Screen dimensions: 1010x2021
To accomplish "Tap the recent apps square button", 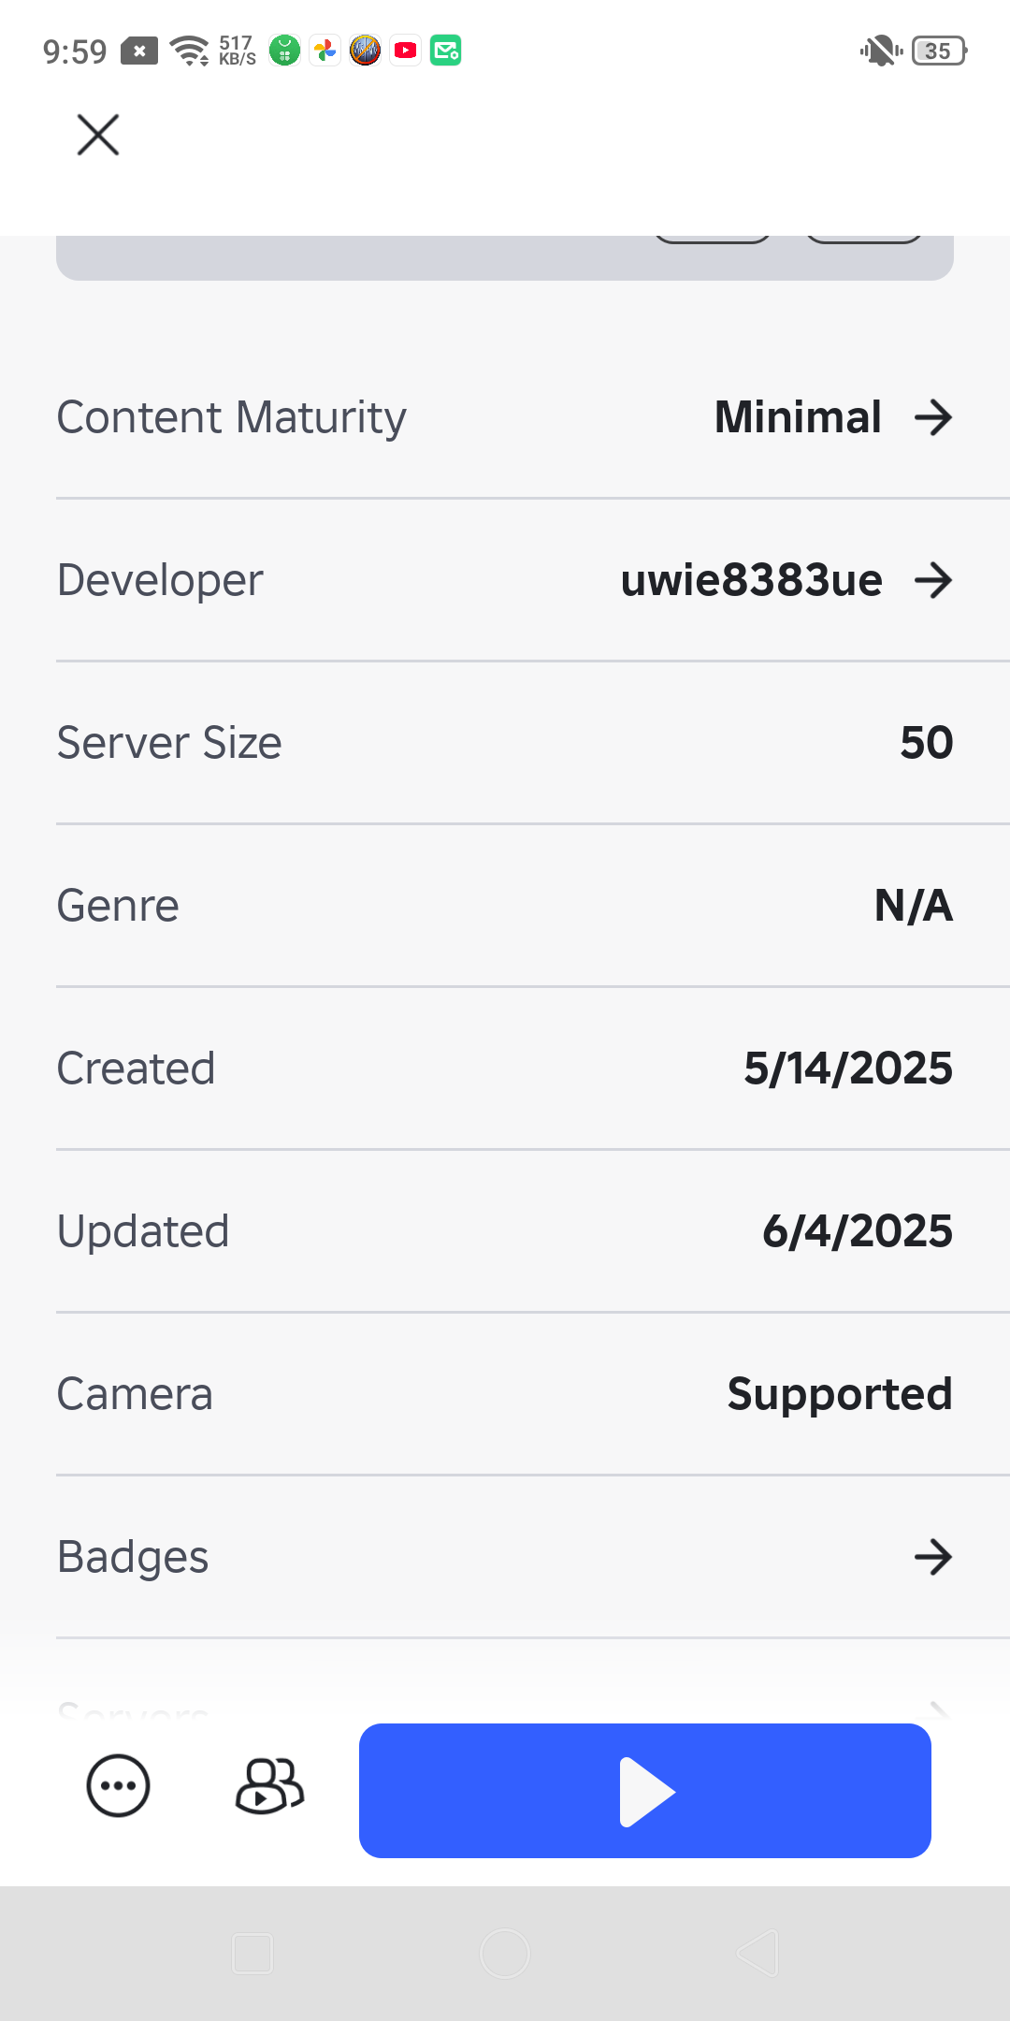I will click(x=252, y=1954).
